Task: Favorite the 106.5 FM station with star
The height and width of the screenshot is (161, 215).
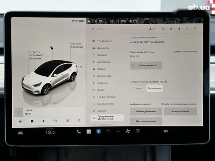Action: click(56, 121)
